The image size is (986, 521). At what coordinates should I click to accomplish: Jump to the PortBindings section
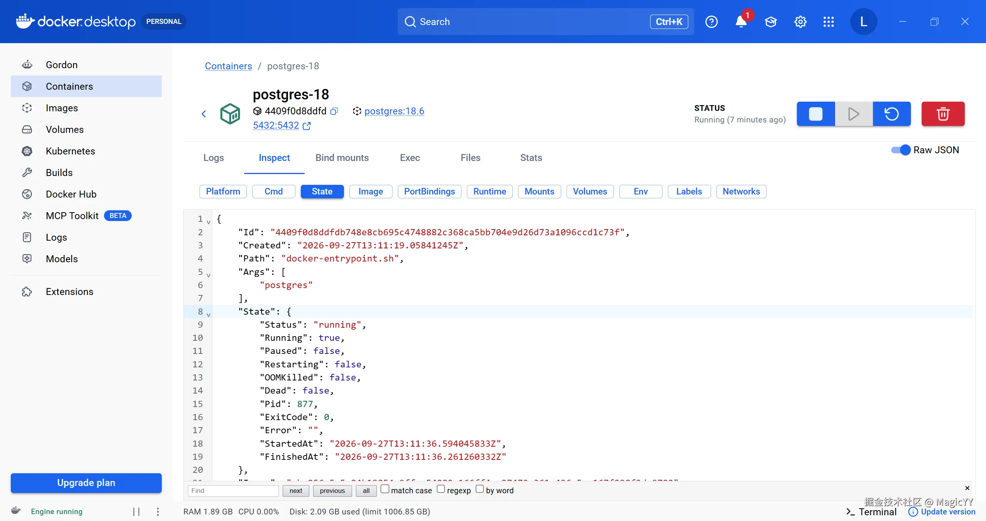429,191
